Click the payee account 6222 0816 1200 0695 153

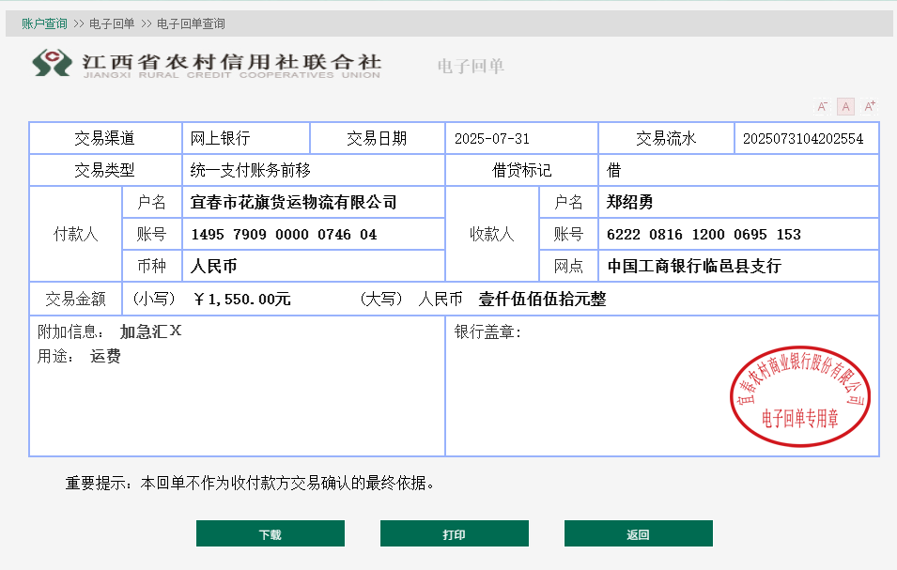click(x=704, y=235)
